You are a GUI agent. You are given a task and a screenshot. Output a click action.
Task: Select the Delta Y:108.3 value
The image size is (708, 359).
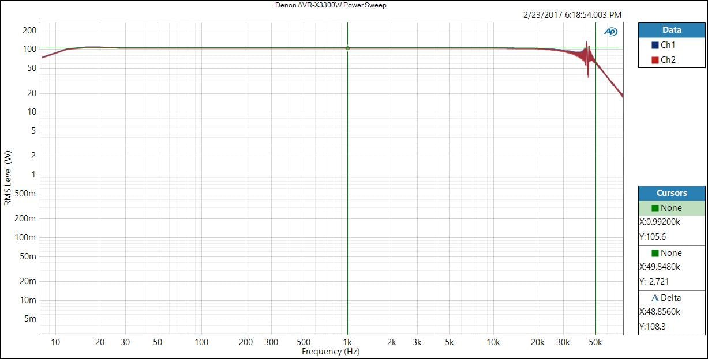coord(653,326)
